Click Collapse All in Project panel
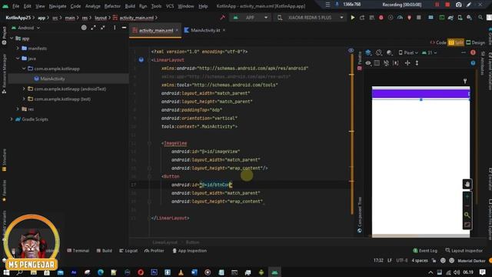The width and height of the screenshot is (492, 277). (102, 28)
